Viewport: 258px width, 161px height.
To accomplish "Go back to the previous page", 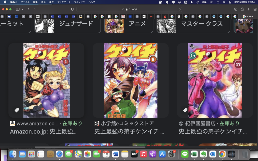I will click(28, 9).
